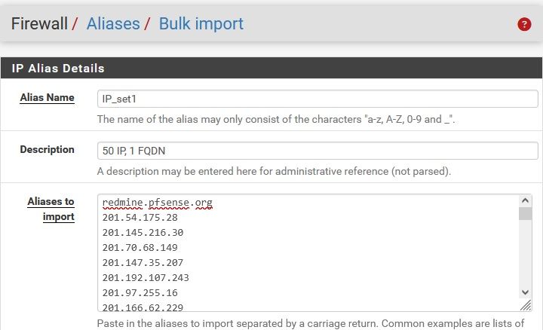This screenshot has height=330, width=543.
Task: Click the 201.97.255.16 line in textarea
Action: pos(140,292)
